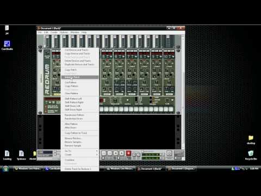261x196 pixels.
Task: Choose Alter Pattern
Action: pos(80,124)
